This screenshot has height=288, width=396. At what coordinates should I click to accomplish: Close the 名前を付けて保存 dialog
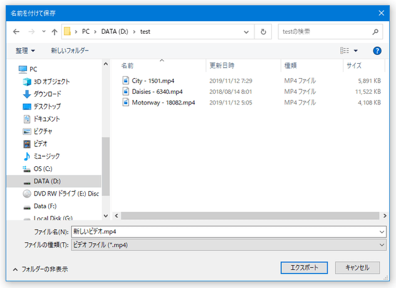click(x=382, y=13)
